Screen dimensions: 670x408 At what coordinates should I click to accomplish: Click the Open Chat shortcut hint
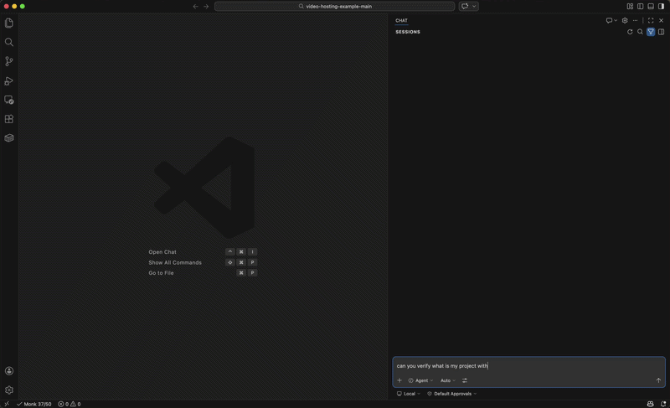tap(162, 252)
